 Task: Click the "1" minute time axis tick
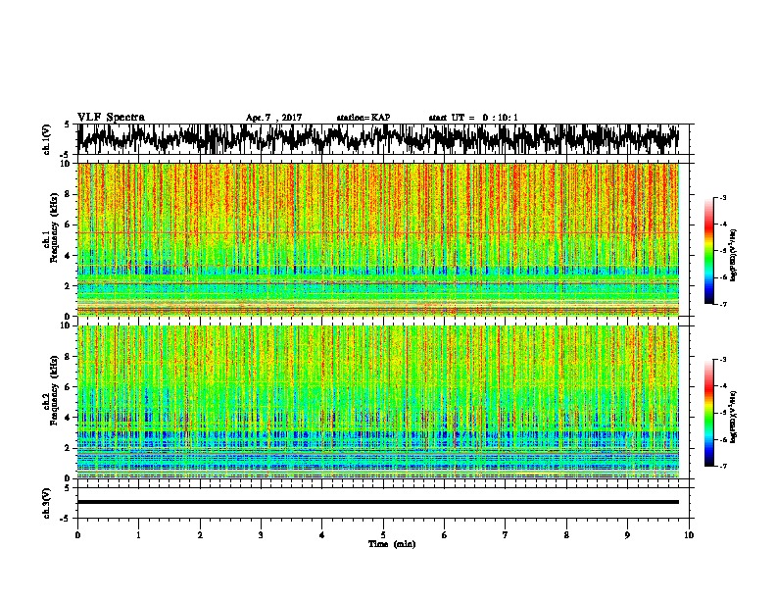(138, 535)
